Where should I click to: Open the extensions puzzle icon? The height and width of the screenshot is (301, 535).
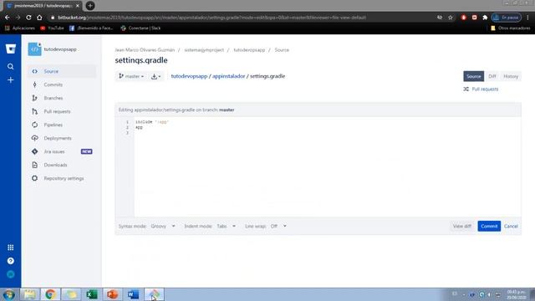tap(485, 18)
